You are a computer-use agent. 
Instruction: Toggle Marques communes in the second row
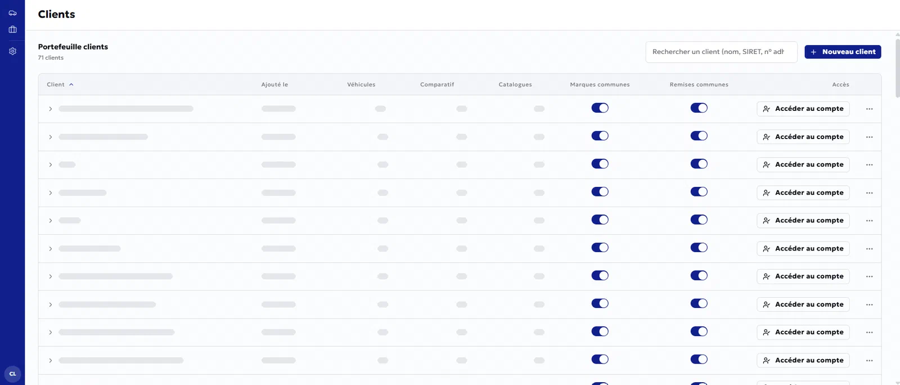[x=600, y=136]
